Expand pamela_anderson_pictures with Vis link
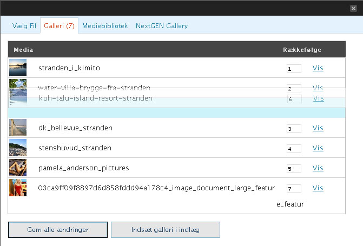Image resolution: width=363 pixels, height=246 pixels. 318,168
